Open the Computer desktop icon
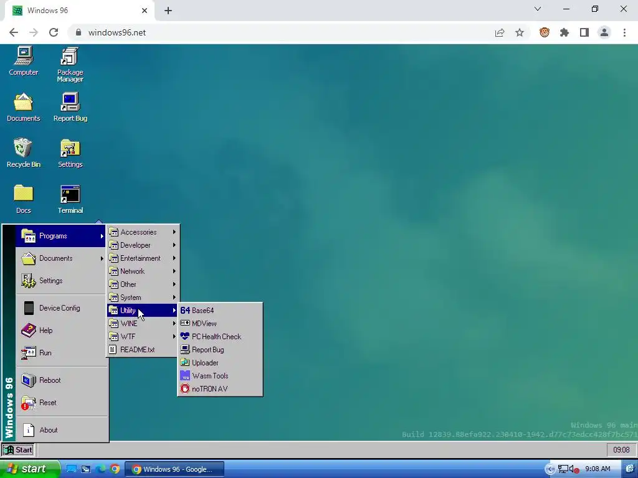This screenshot has width=638, height=478. tap(24, 61)
